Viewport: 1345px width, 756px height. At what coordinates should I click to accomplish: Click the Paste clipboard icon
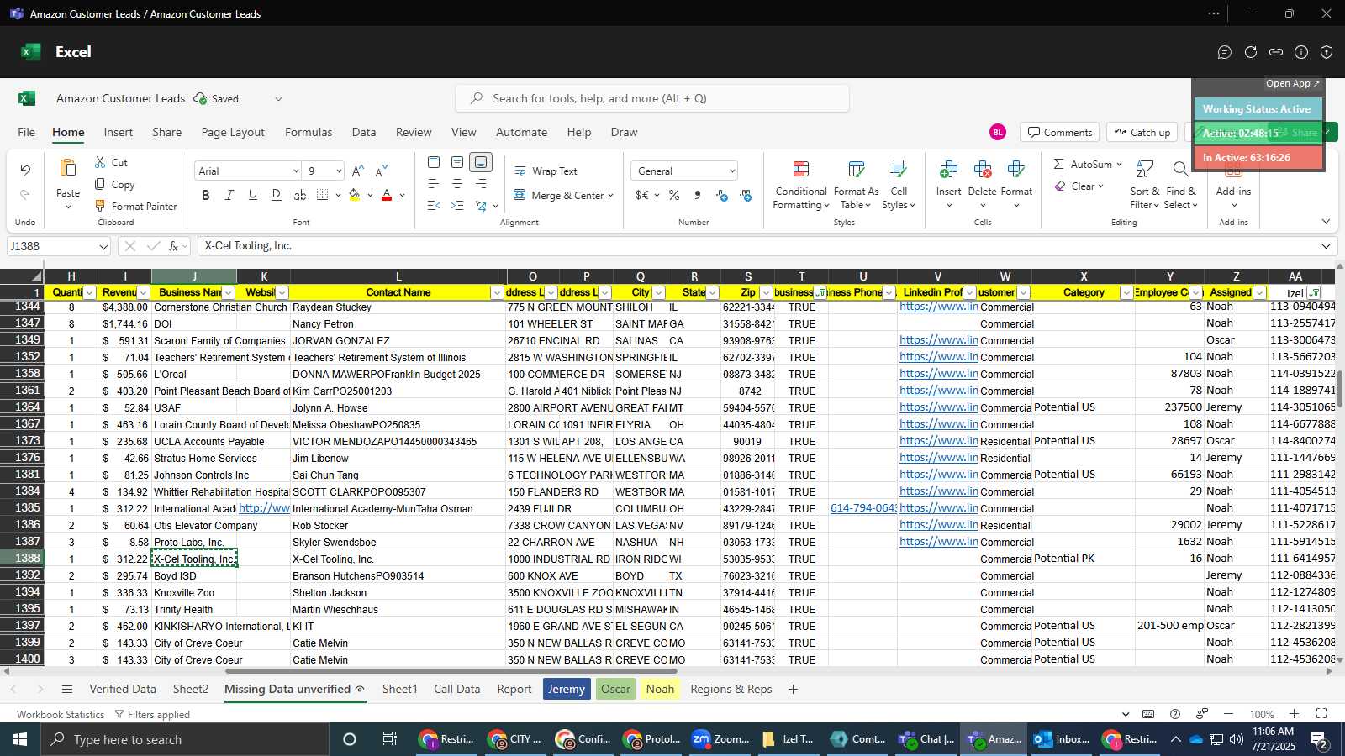(68, 168)
